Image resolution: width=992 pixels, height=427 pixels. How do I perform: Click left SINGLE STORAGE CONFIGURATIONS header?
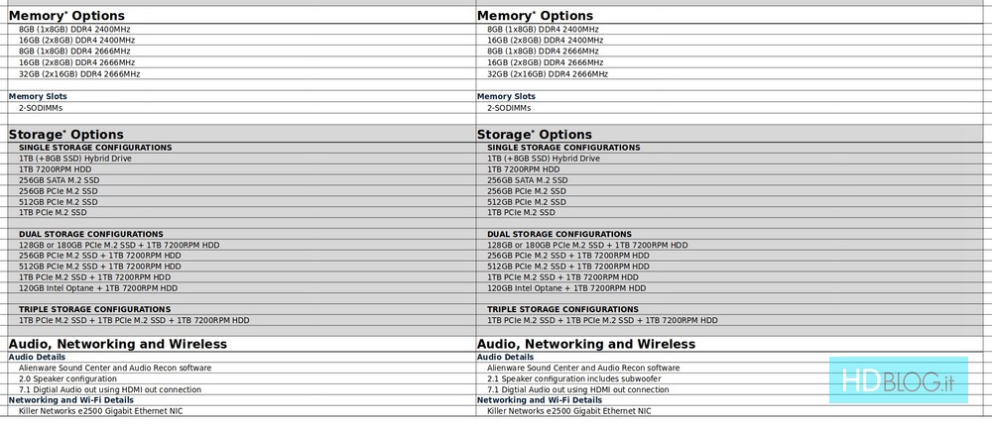click(95, 148)
